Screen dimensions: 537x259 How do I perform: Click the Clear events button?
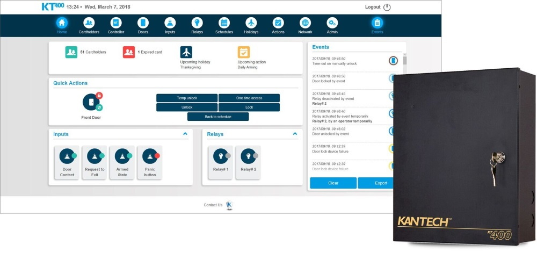(333, 183)
